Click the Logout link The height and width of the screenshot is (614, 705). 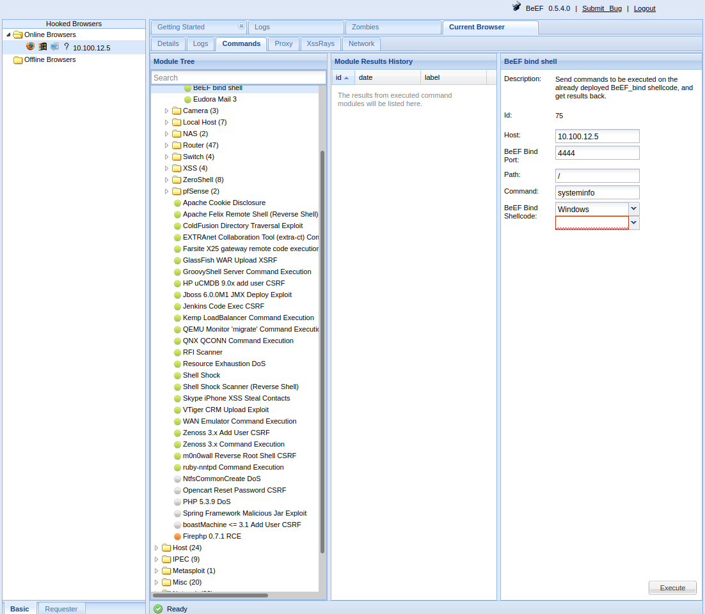645,8
